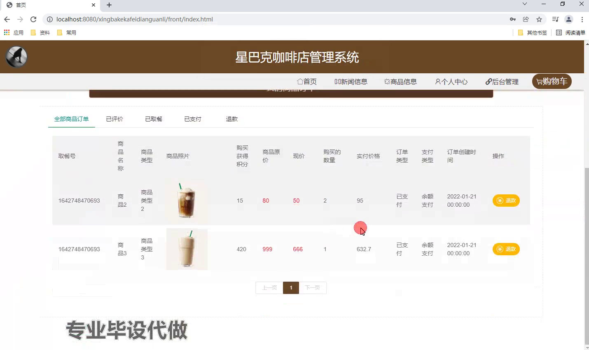Open the Apps grid shortcut
Viewport: 589px width, 350px height.
7,33
